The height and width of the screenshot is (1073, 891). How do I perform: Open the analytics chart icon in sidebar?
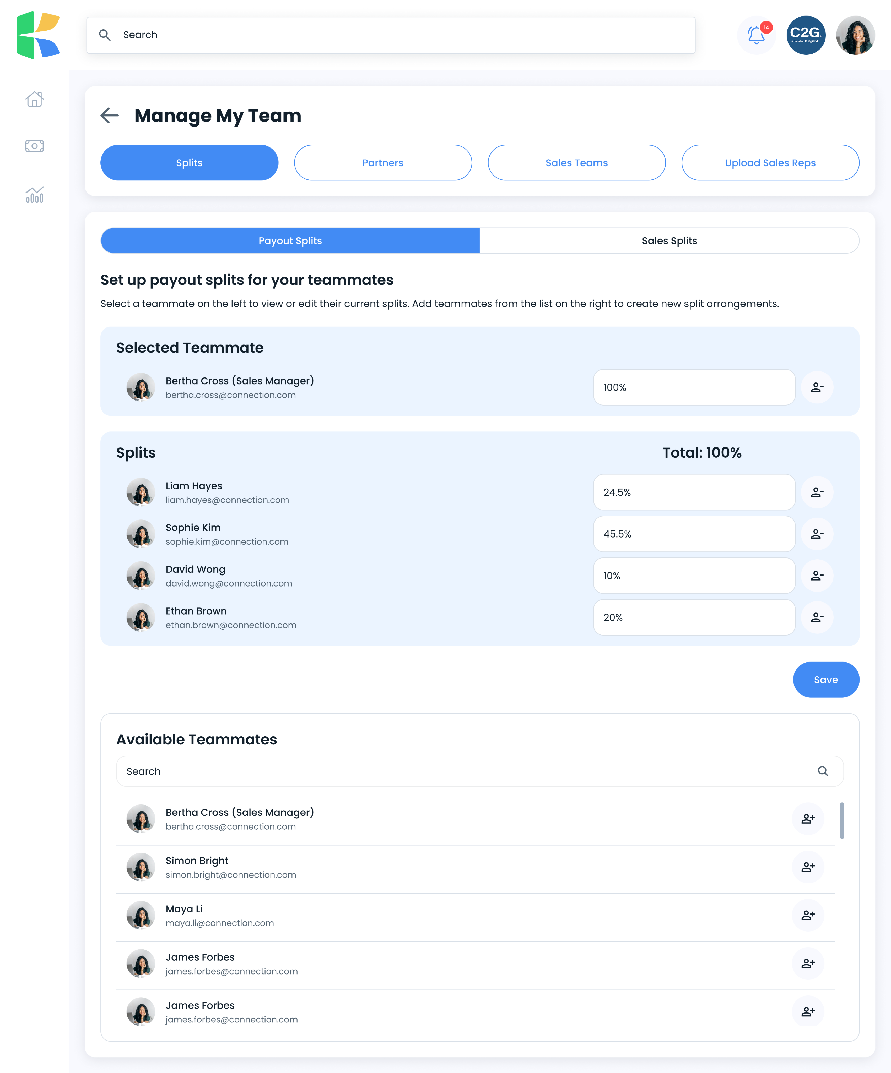pos(34,194)
